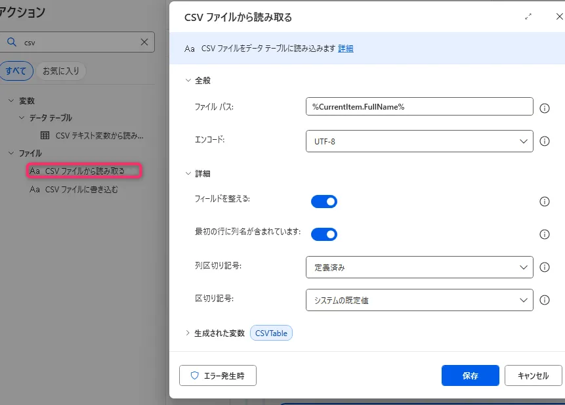Open 列区切り記号 dropdown showing 定義済み
Image resolution: width=565 pixels, height=405 pixels.
tap(419, 267)
